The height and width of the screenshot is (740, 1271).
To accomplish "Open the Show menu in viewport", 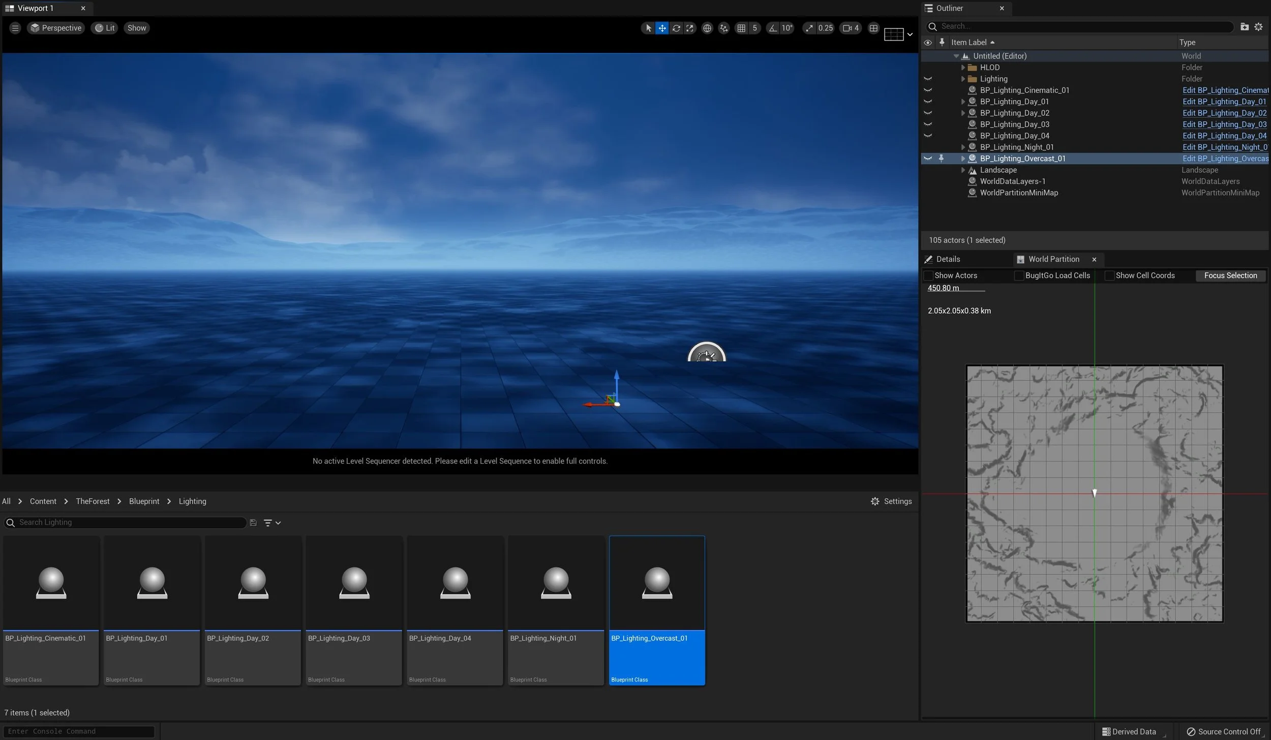I will pyautogui.click(x=136, y=28).
